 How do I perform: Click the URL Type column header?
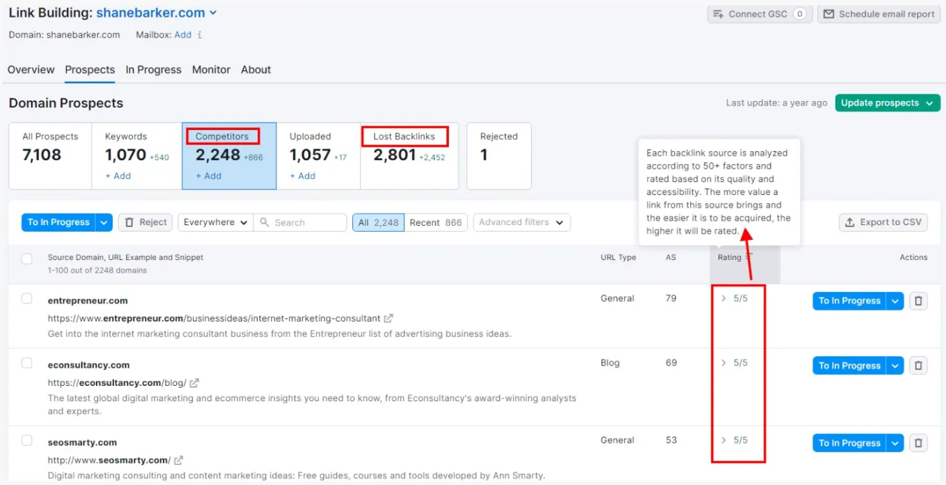(618, 257)
